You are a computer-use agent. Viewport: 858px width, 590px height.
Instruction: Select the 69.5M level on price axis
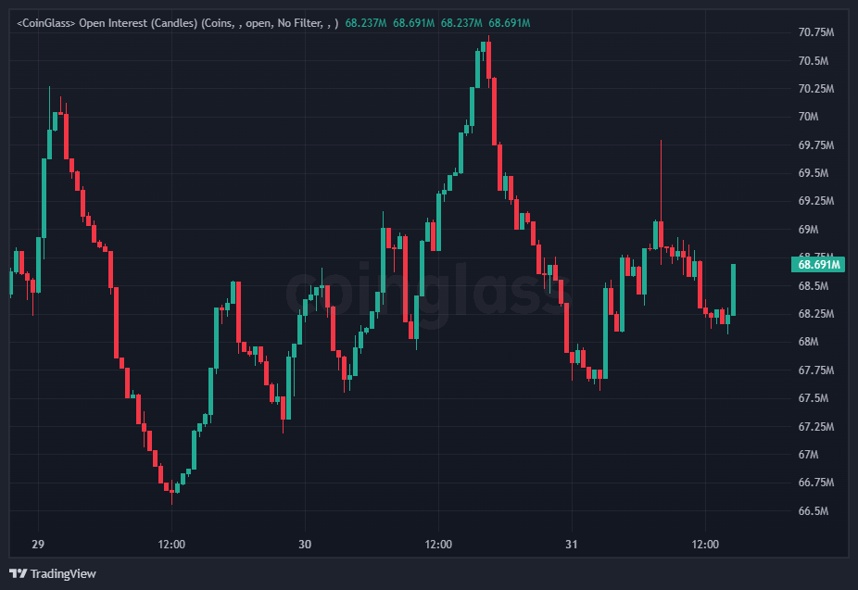(814, 173)
